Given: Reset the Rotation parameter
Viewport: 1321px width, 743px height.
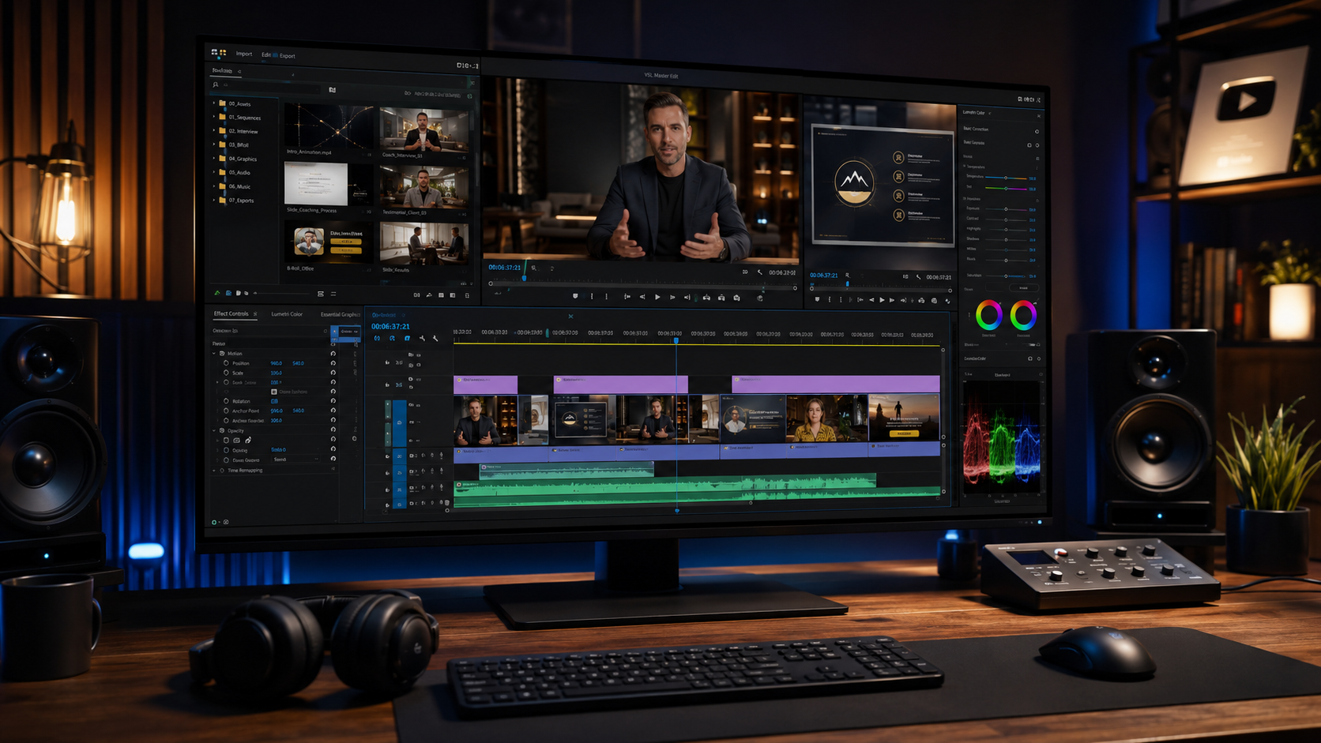Looking at the screenshot, I should click(x=333, y=401).
